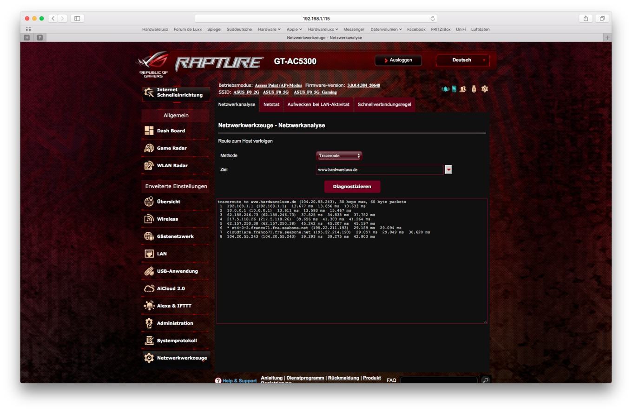This screenshot has width=632, height=412.
Task: Click the connected clients status icon
Action: (x=463, y=89)
